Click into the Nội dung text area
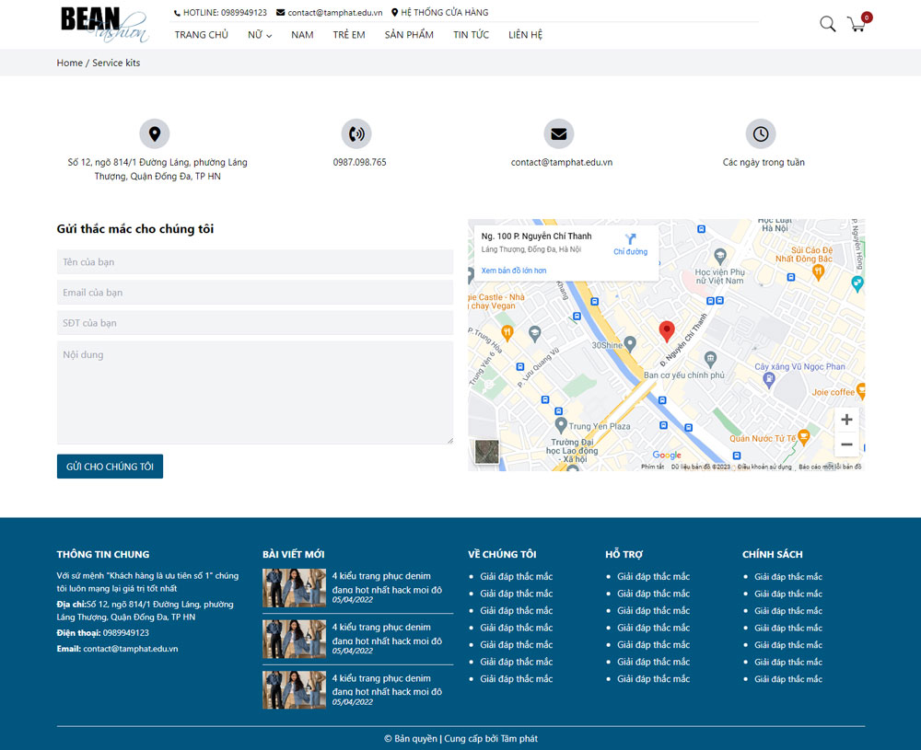Screen dimensions: 921x750 pyautogui.click(x=255, y=393)
